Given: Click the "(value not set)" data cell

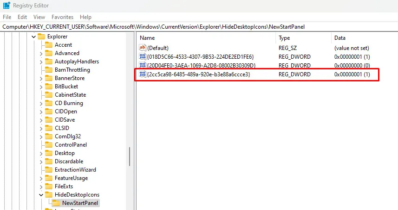Looking at the screenshot, I should (352, 48).
